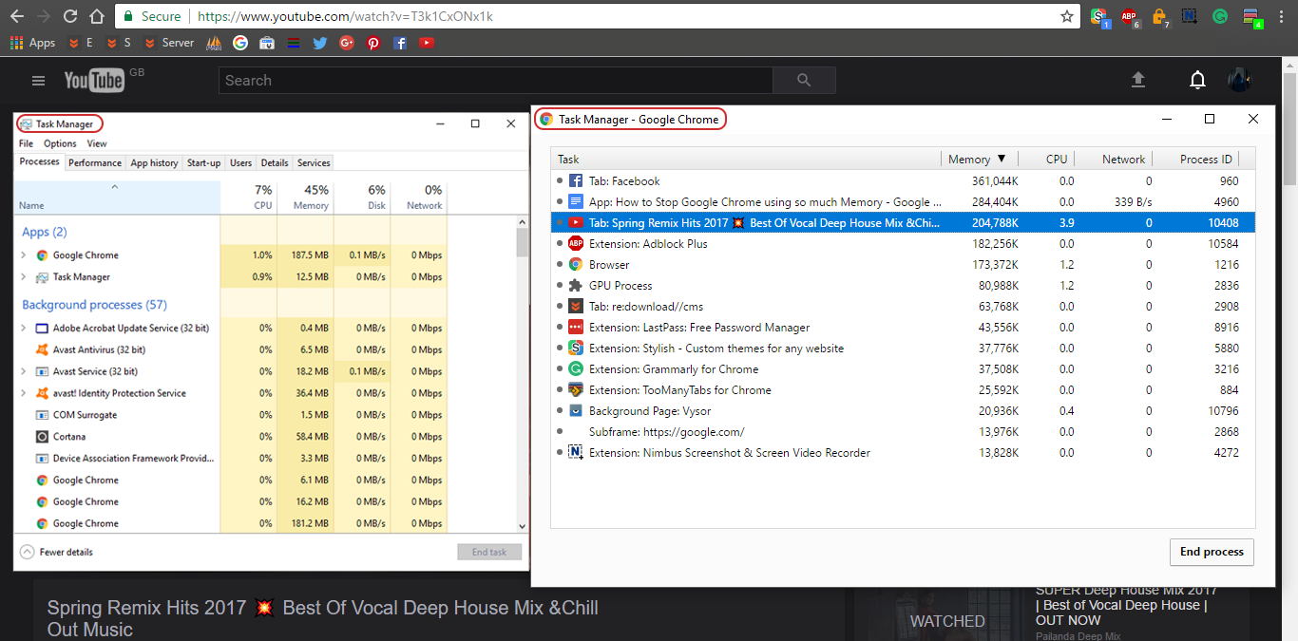The width and height of the screenshot is (1298, 641).
Task: Open the YouTube bookmark in bookmarks bar
Action: (x=427, y=43)
